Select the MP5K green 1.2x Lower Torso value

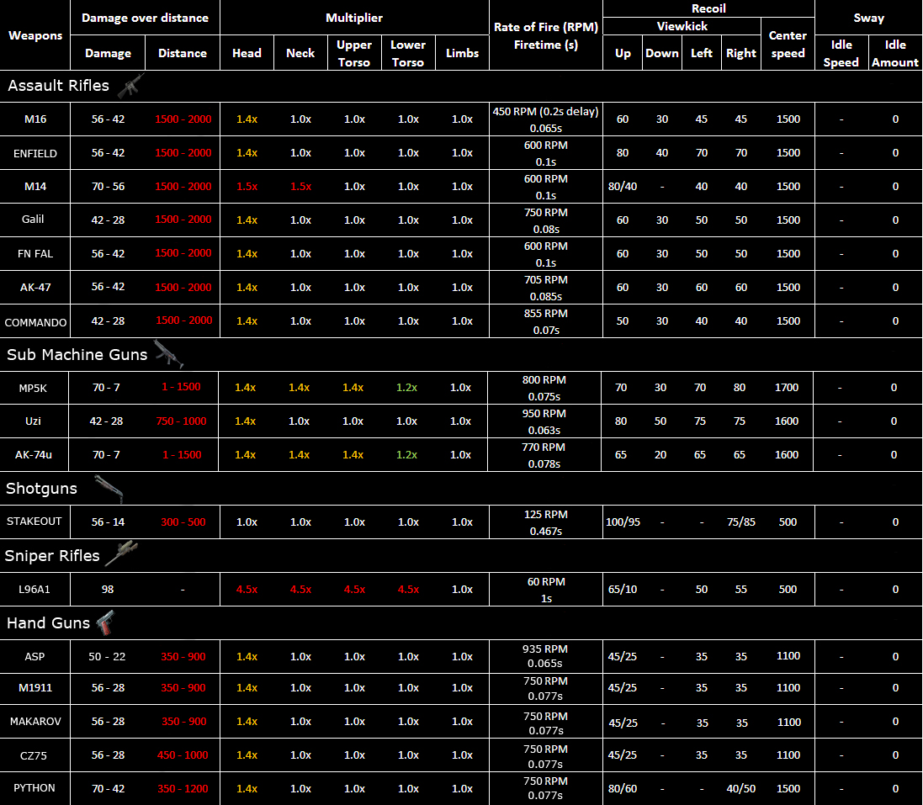[407, 388]
